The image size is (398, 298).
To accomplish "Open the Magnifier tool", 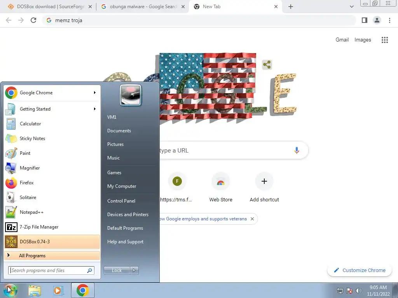I will pyautogui.click(x=52, y=168).
